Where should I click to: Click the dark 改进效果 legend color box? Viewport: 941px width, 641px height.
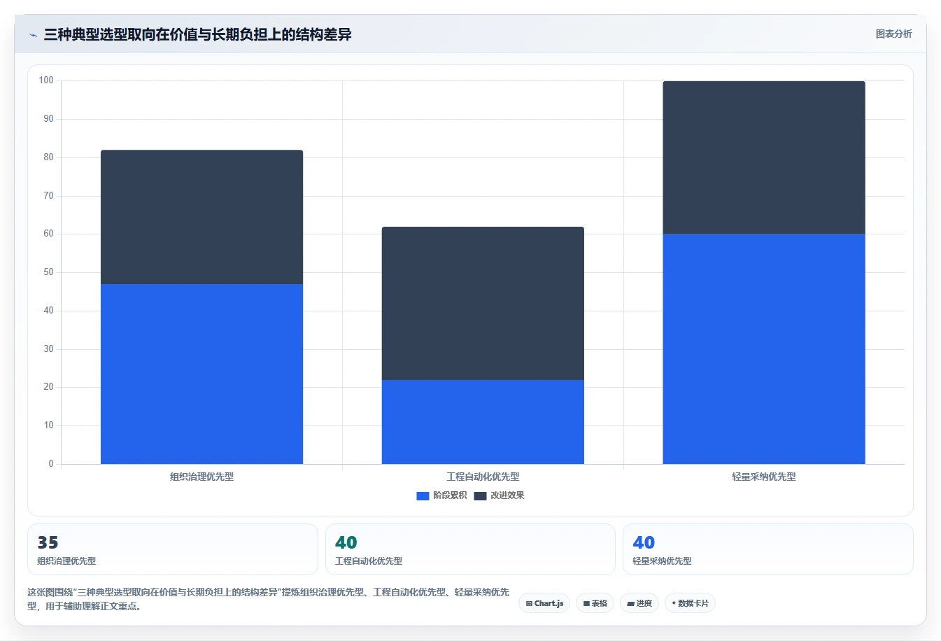[480, 495]
